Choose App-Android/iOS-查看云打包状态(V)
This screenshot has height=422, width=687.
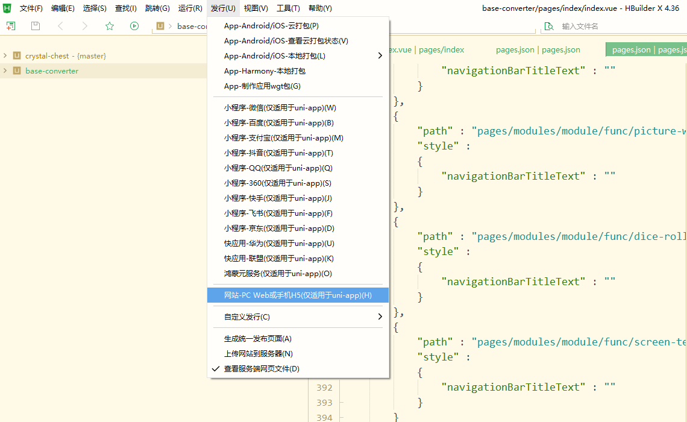(x=298, y=41)
